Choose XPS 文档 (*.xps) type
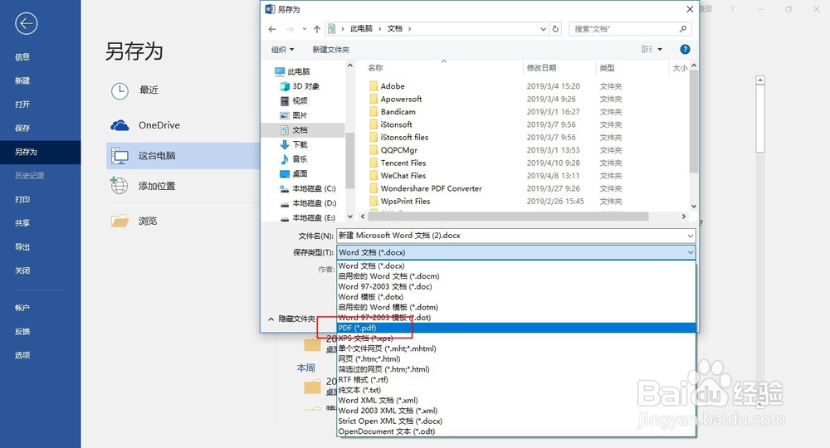Image resolution: width=830 pixels, height=448 pixels. pyautogui.click(x=516, y=338)
